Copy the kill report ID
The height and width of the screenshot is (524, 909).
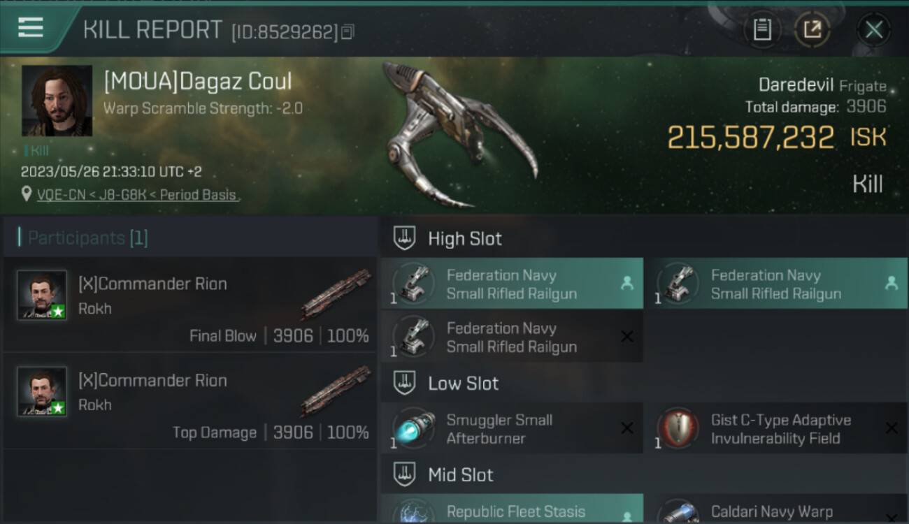pyautogui.click(x=348, y=31)
